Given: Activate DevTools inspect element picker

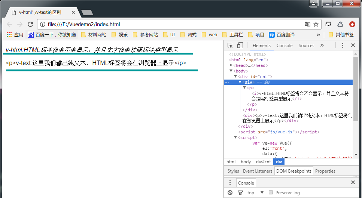Looking at the screenshot, I should click(x=230, y=46).
